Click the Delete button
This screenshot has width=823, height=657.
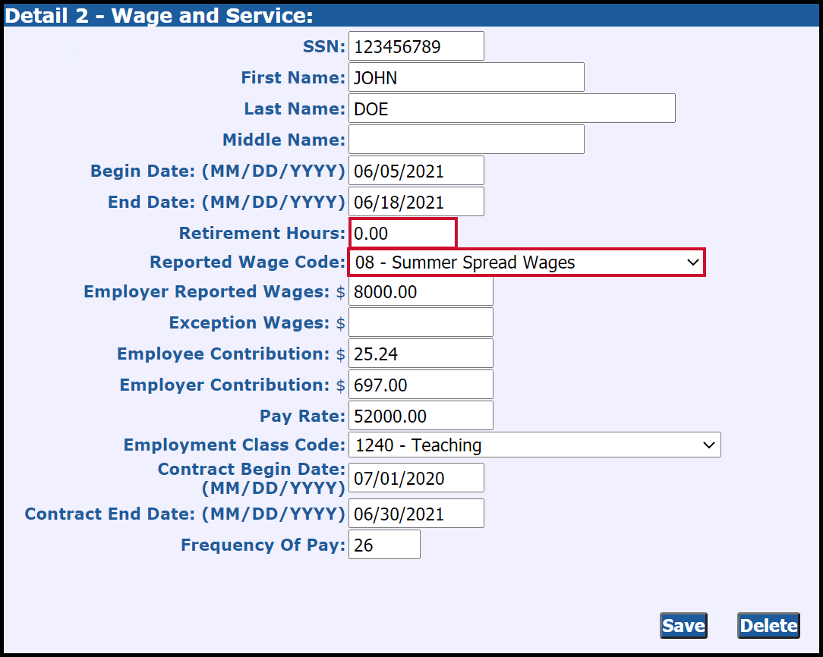coord(768,625)
